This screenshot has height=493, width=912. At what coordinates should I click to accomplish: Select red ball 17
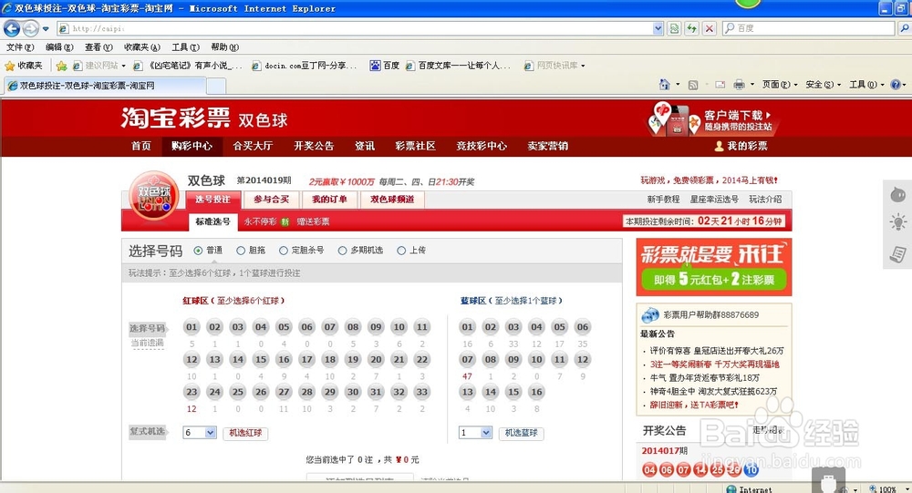pyautogui.click(x=306, y=359)
